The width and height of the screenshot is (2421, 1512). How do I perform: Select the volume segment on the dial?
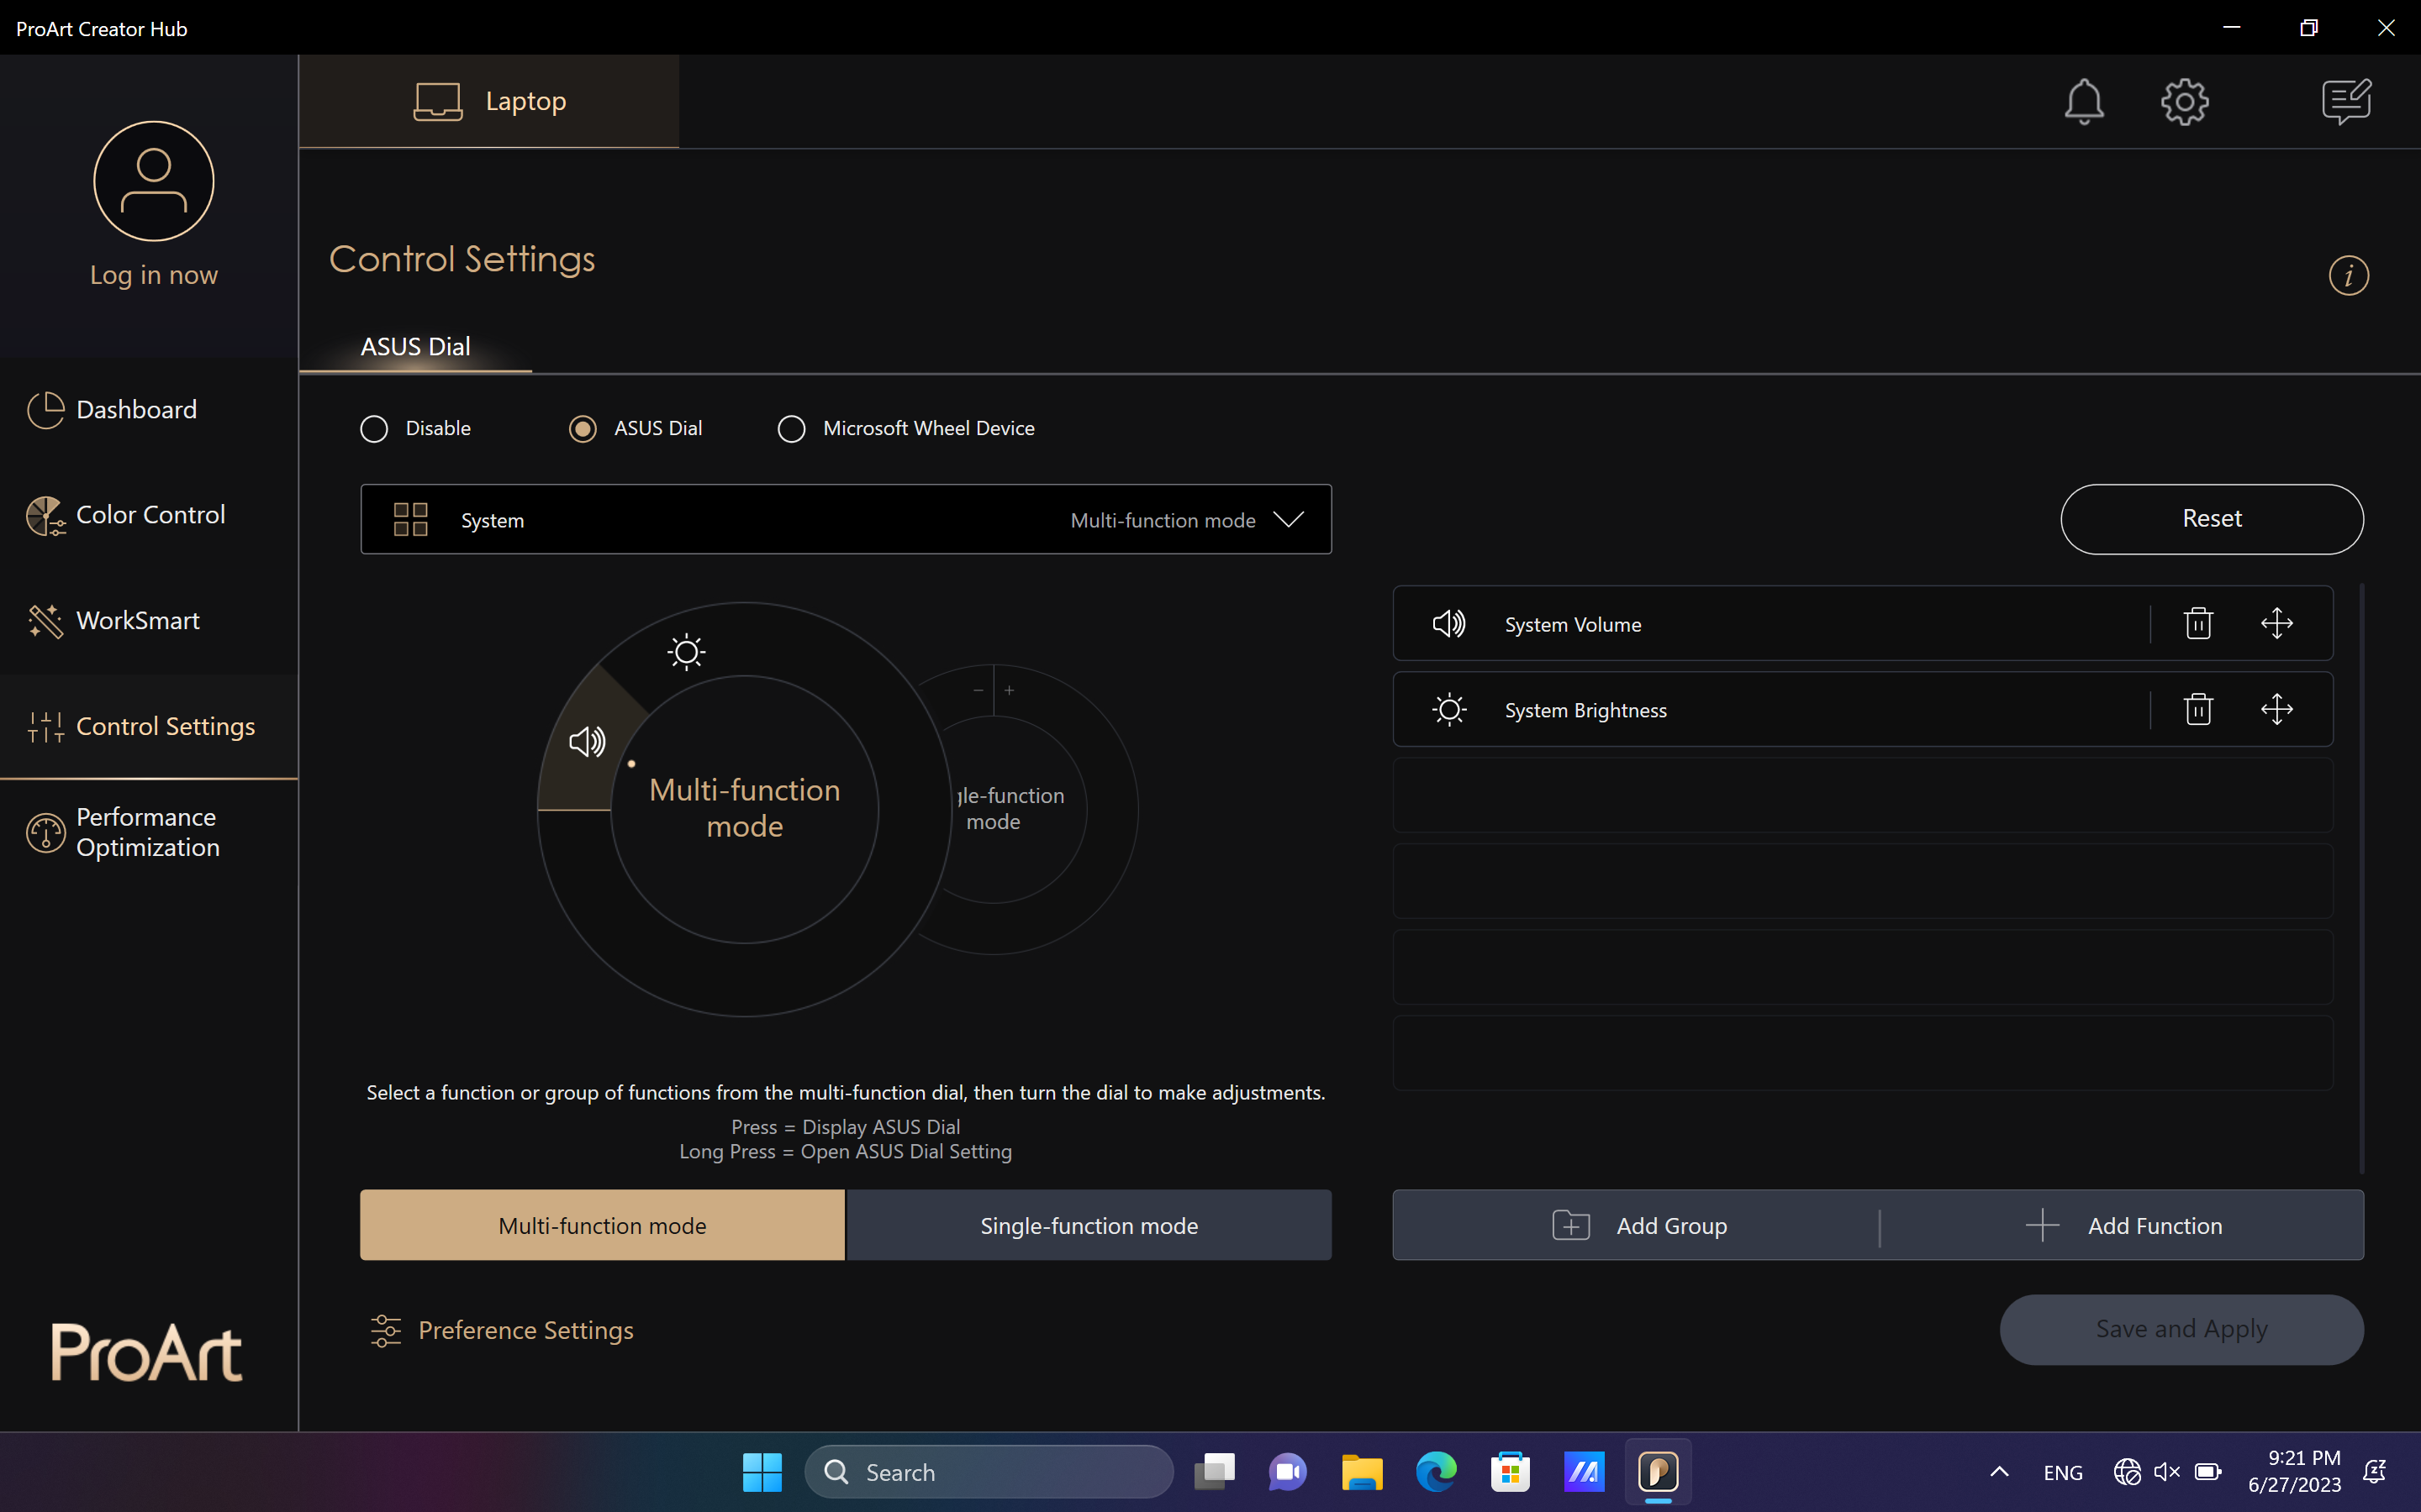[x=588, y=742]
